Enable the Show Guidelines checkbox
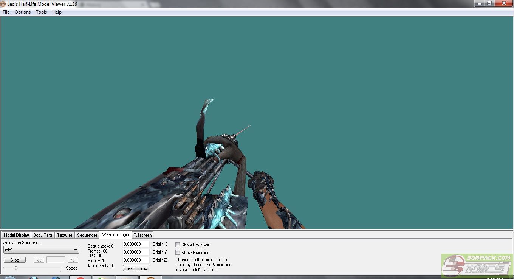This screenshot has width=514, height=279. 178,253
